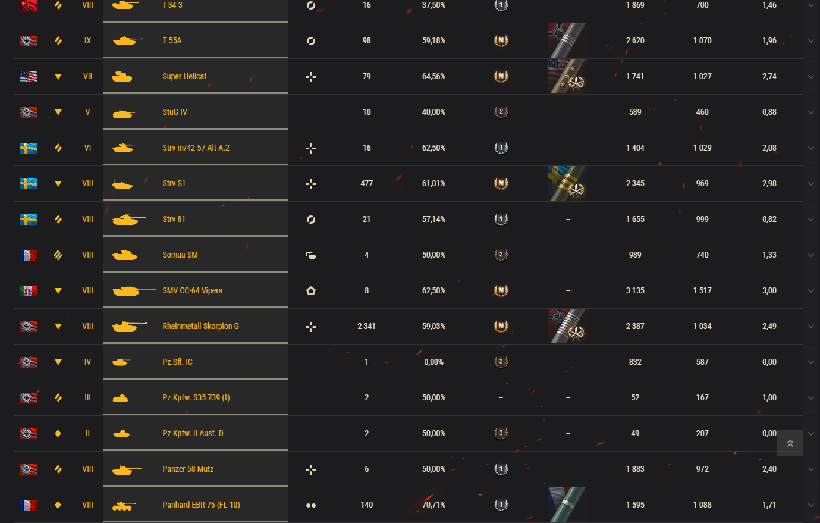Screen dimensions: 820x523
Task: Click the Somua SM heavy tank role icon
Action: 310,255
